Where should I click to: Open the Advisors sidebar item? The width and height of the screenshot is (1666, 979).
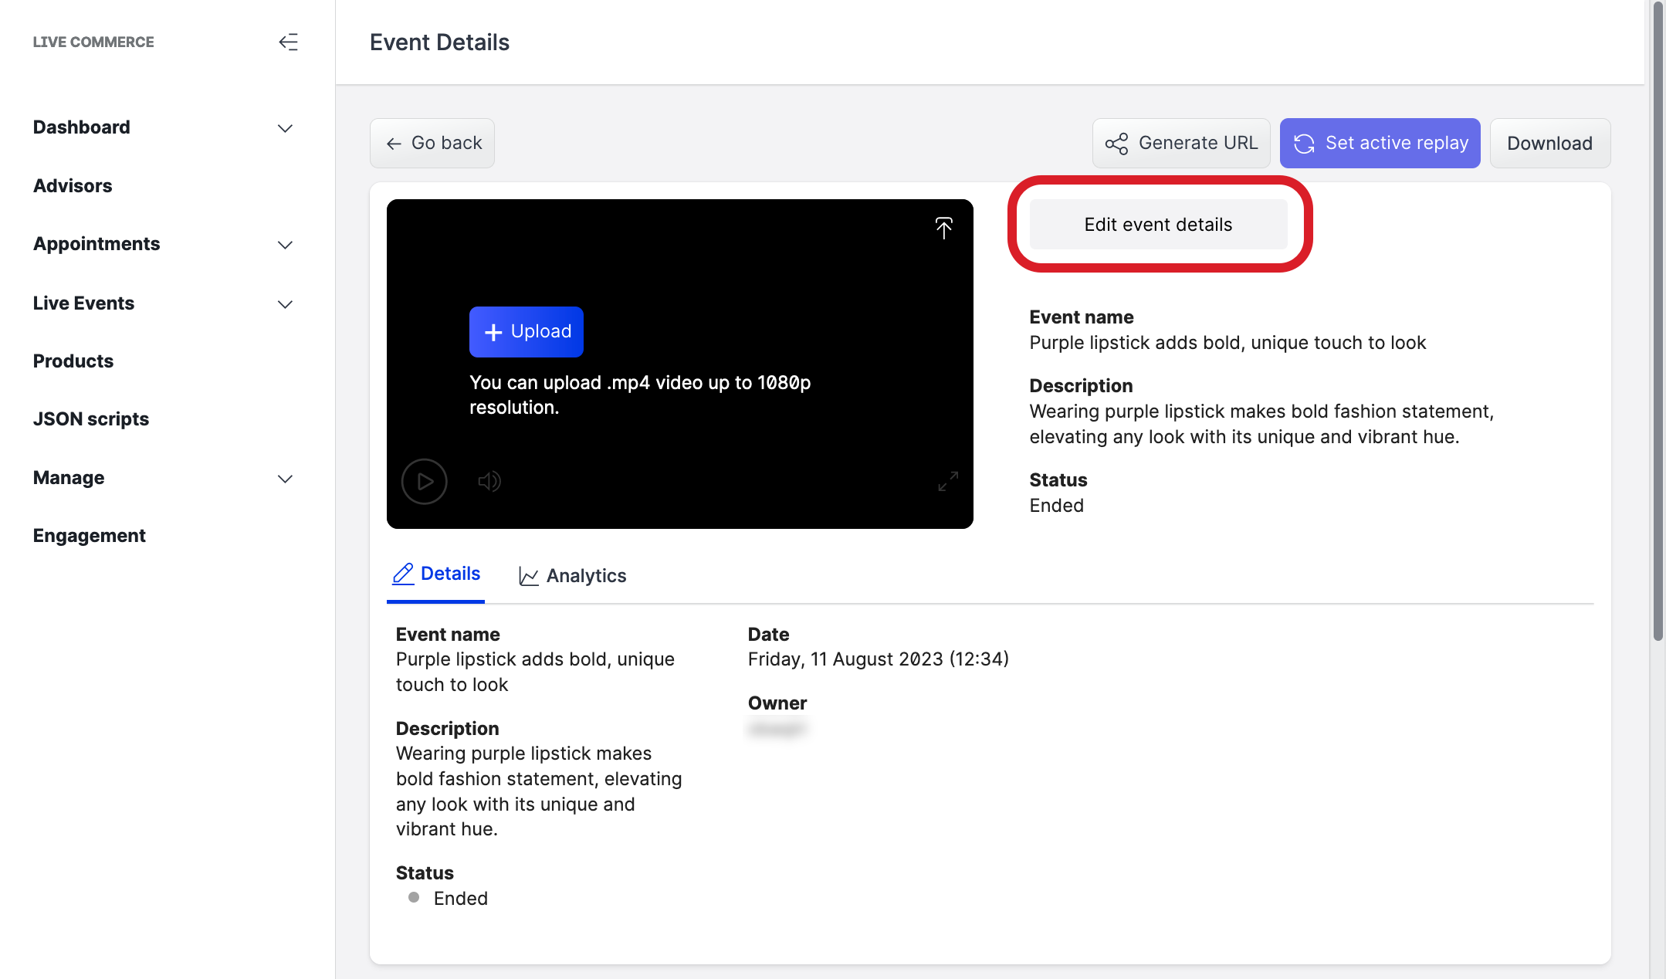[x=73, y=185]
